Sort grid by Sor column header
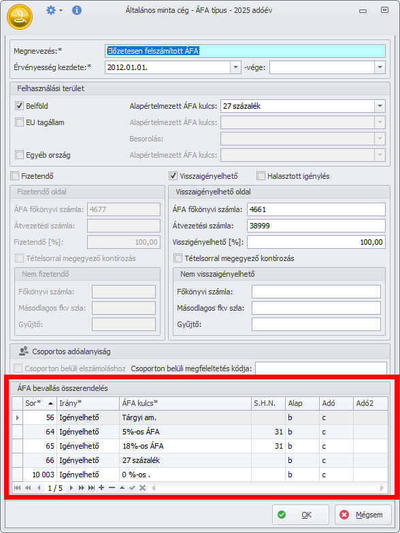This screenshot has height=533, width=400. click(x=39, y=403)
